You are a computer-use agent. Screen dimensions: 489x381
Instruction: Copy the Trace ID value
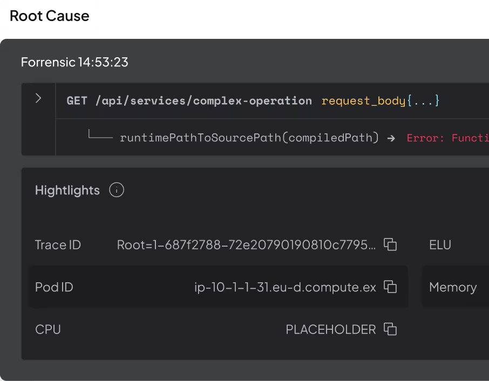point(390,244)
